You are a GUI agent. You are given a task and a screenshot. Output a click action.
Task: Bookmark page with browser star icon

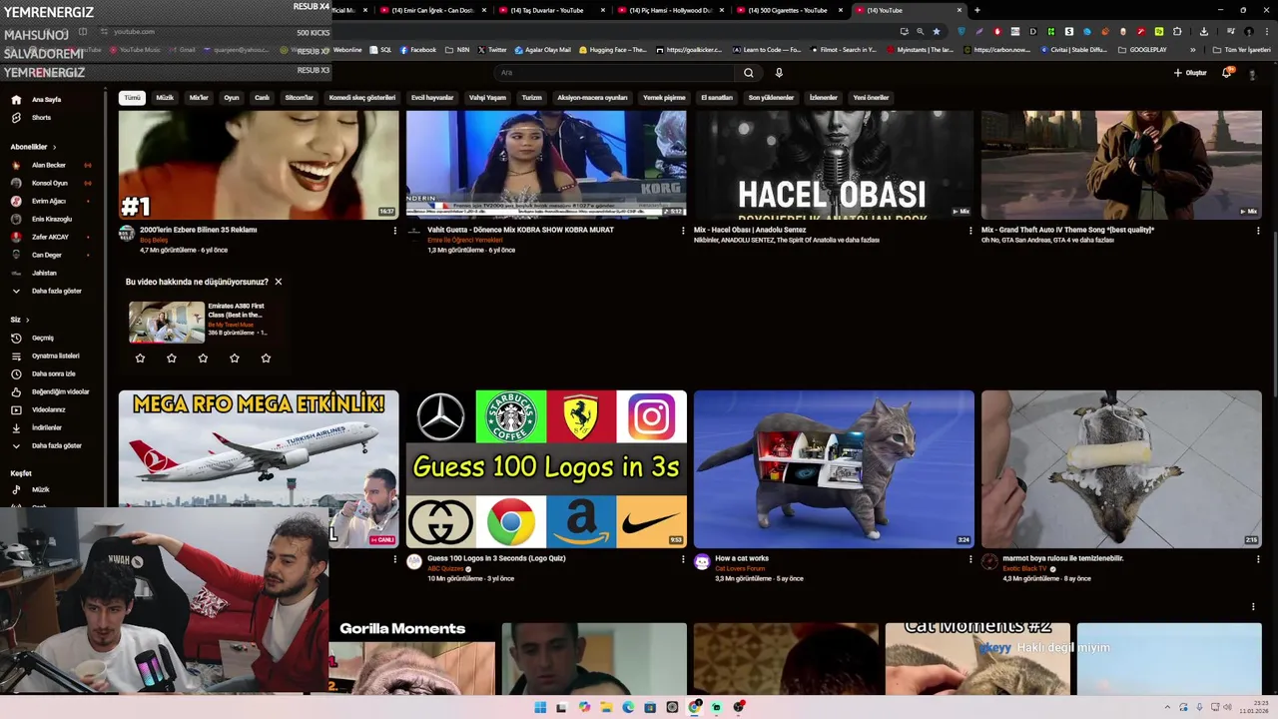click(936, 31)
